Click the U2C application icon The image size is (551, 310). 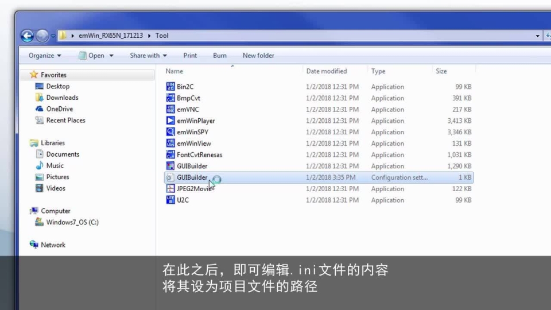(170, 200)
